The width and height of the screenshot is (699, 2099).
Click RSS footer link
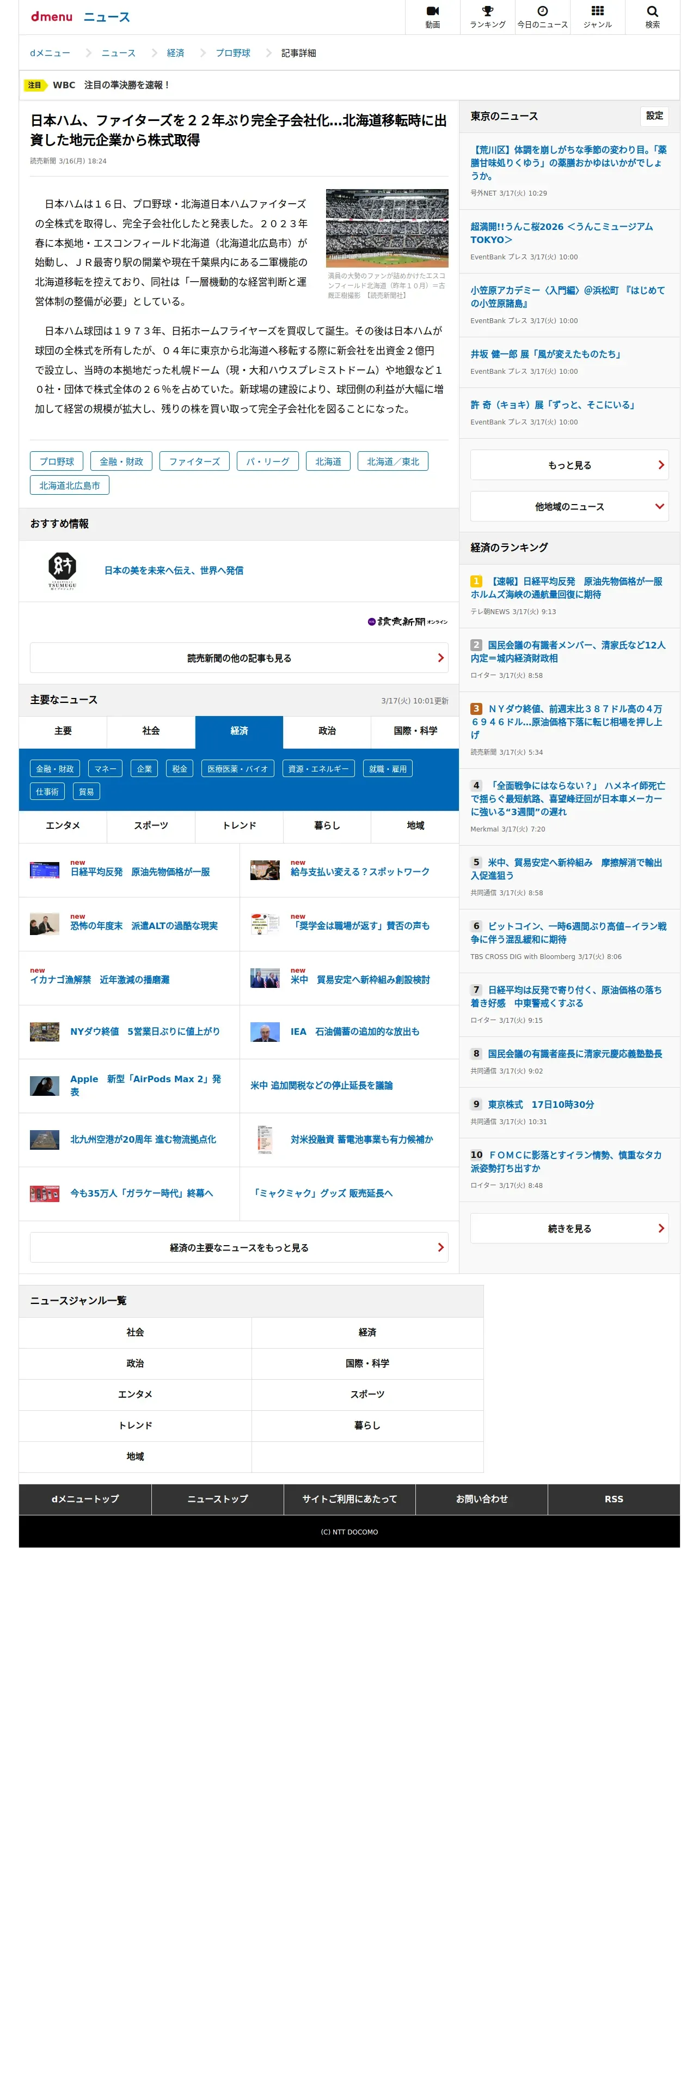tap(614, 1499)
